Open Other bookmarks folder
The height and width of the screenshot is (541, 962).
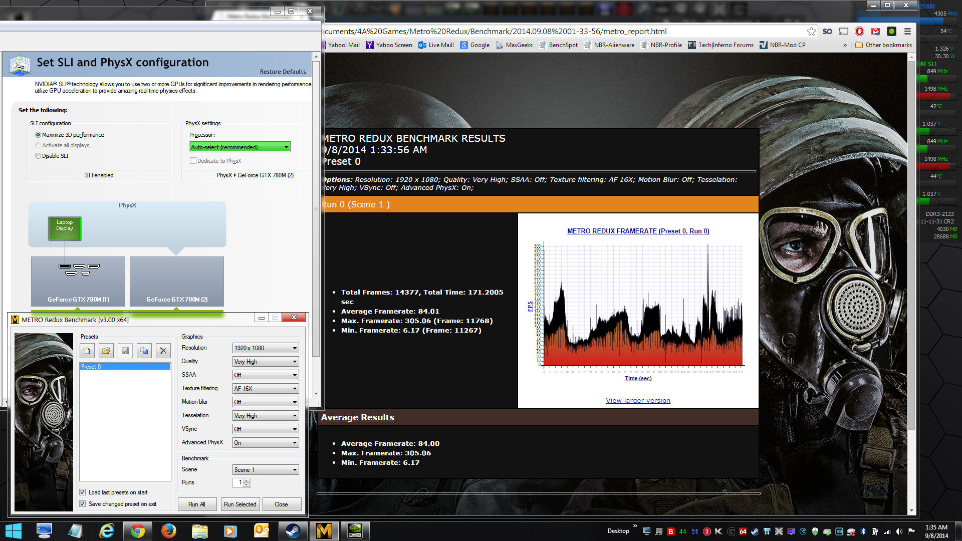tap(884, 45)
